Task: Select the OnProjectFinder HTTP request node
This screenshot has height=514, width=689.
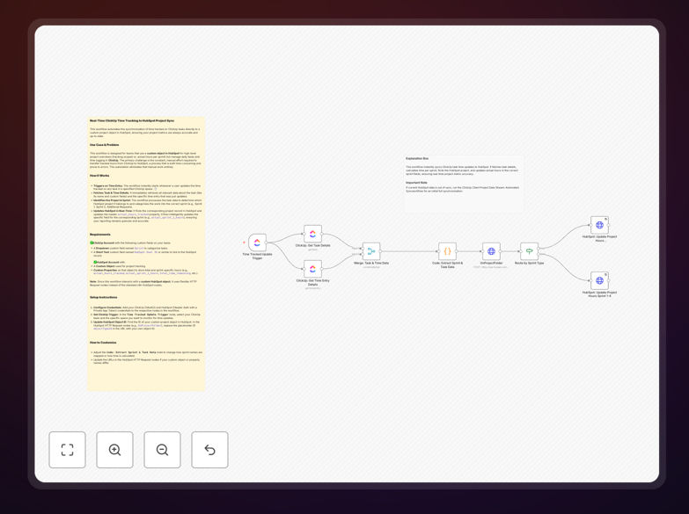Action: [x=491, y=251]
